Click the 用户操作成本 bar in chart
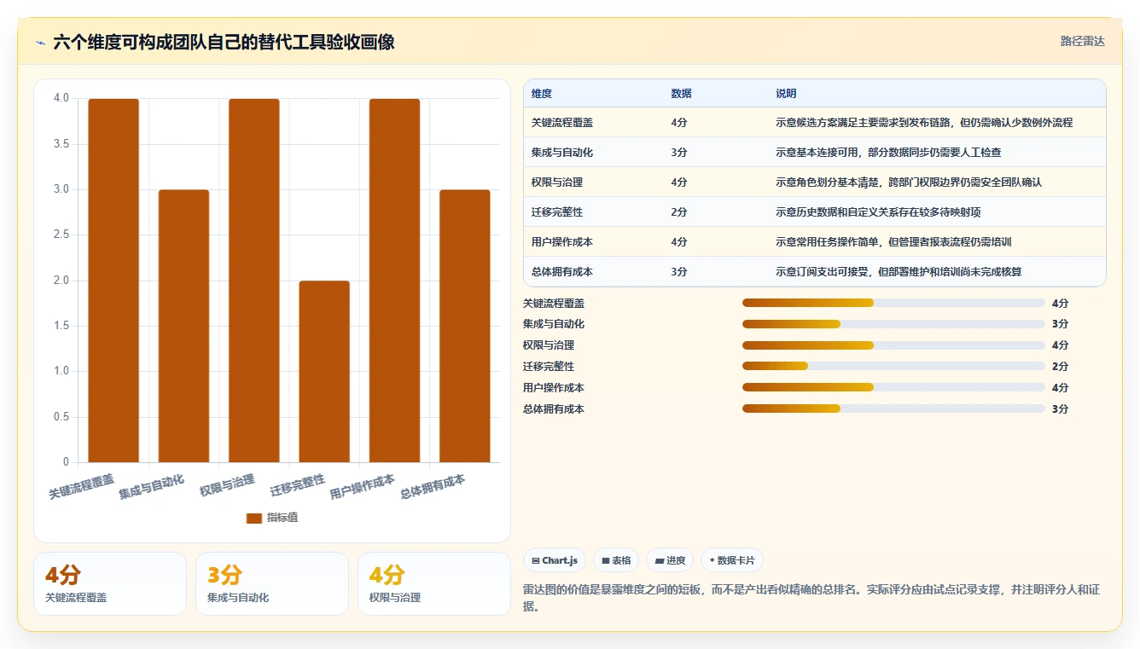 click(x=394, y=281)
